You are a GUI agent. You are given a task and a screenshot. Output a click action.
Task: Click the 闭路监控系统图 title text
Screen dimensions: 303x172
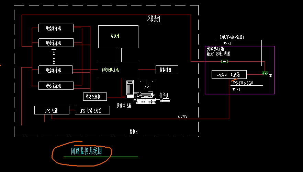click(x=86, y=151)
